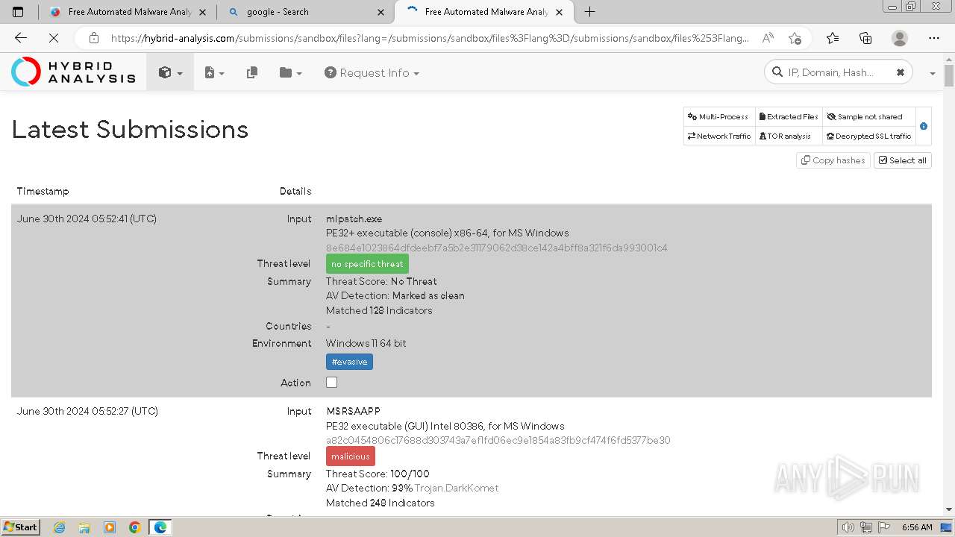This screenshot has width=955, height=537.
Task: Click timestamp June 30th 2024 05:52:27 (UTC)
Action: [87, 411]
